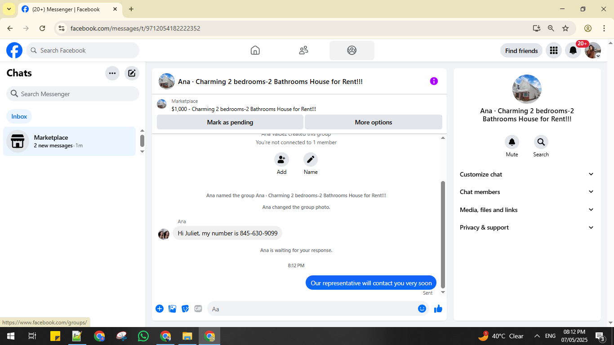
Task: Switch to Messenger Facebook browser tab
Action: pyautogui.click(x=70, y=9)
